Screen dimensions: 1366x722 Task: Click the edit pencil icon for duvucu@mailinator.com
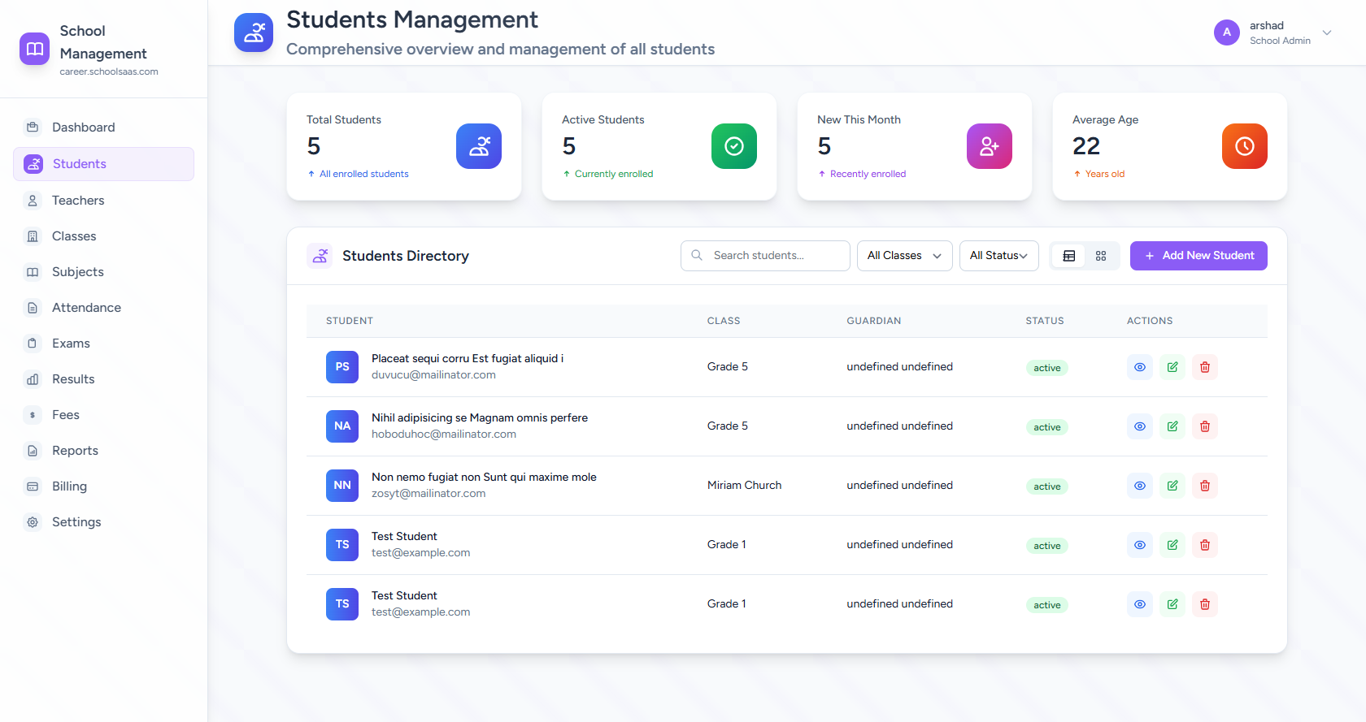(1172, 367)
